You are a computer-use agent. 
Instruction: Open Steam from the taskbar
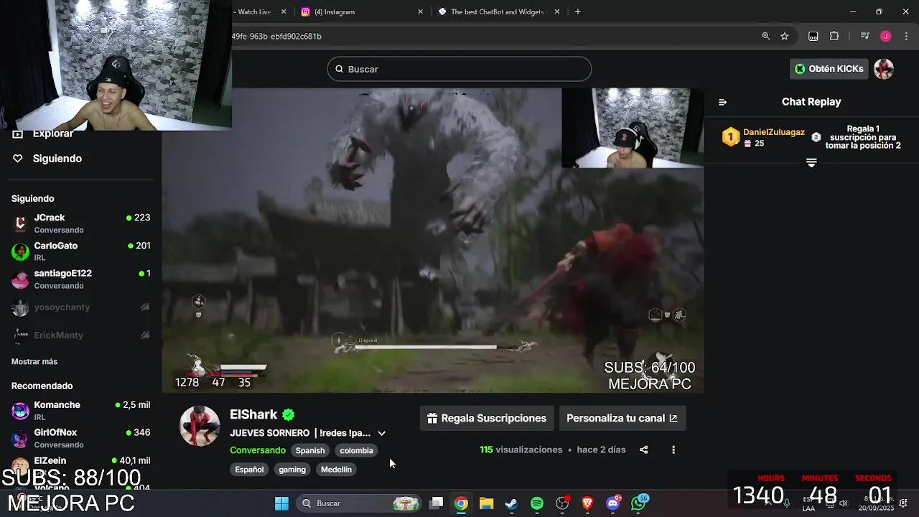(511, 503)
